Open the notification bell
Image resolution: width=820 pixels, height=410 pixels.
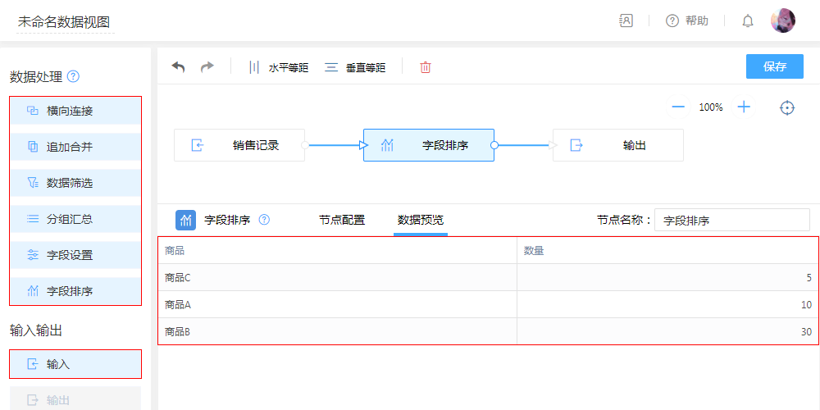point(748,21)
